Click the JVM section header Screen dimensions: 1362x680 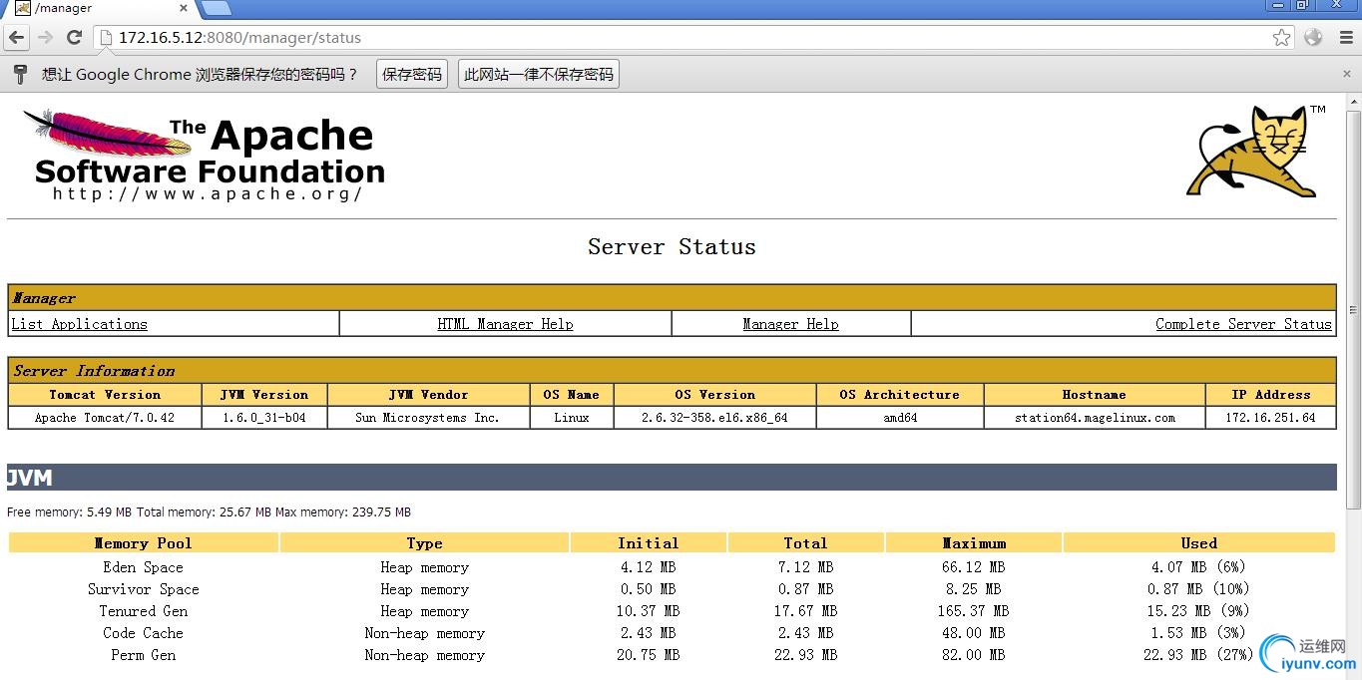(x=672, y=478)
